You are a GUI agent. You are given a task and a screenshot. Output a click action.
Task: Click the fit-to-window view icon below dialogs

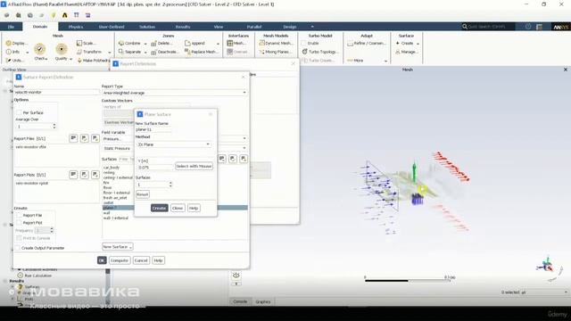[x=236, y=276]
